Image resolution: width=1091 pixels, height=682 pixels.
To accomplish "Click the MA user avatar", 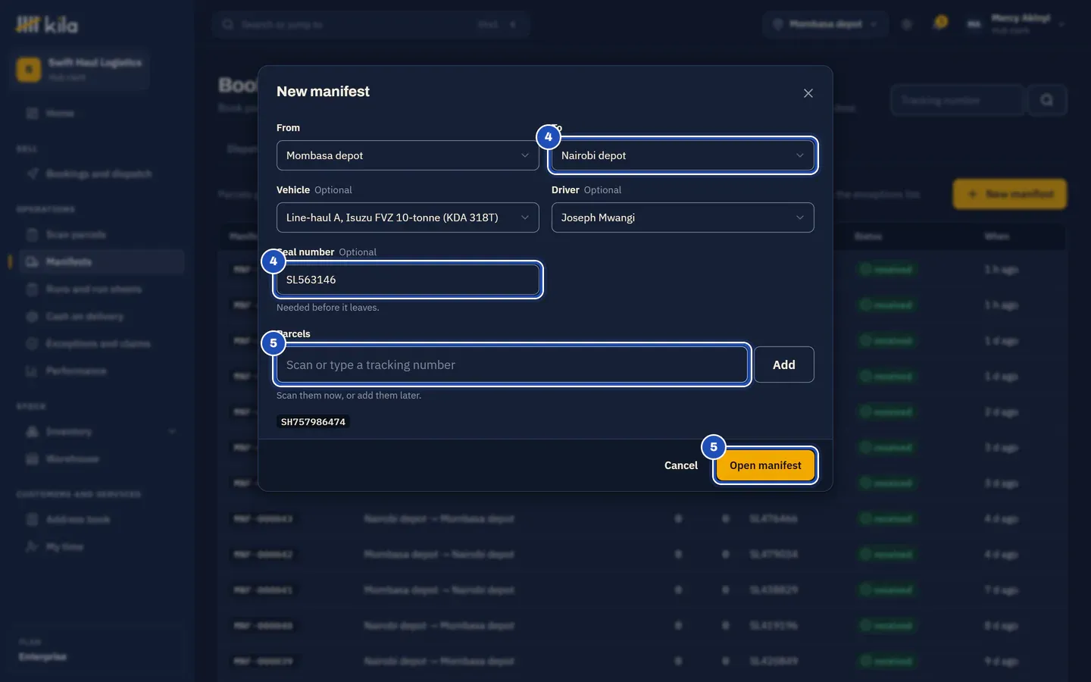I will [974, 24].
